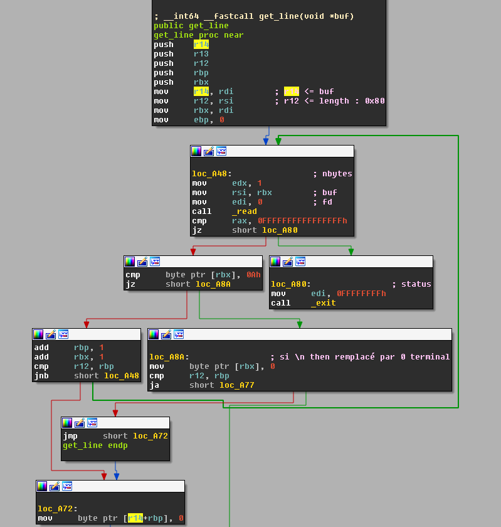Follow loc_A8A in 'jz short loc_A8A'
The image size is (501, 527).
tap(213, 284)
